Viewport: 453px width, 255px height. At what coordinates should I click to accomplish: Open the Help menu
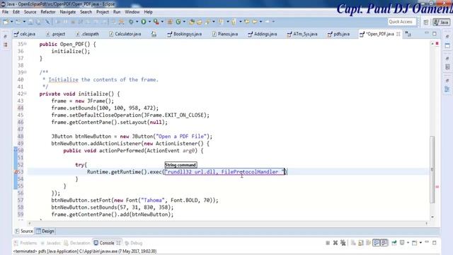coord(148,12)
